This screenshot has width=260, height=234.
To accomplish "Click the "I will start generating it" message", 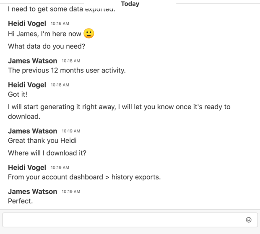I will click(119, 111).
